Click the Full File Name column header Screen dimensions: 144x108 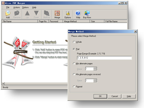[x=116, y=21]
